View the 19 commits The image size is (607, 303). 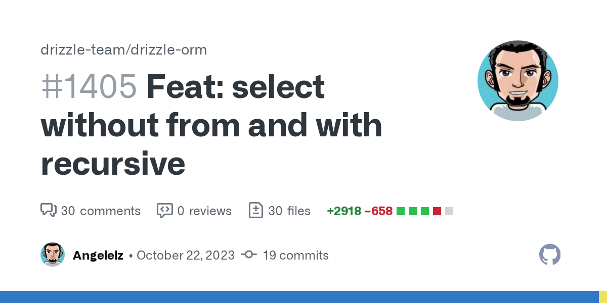(295, 255)
